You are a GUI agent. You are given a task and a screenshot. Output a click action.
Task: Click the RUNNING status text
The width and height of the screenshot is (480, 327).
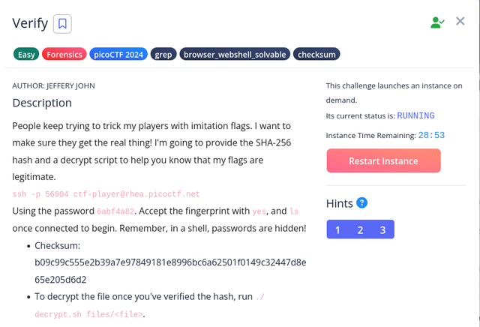[x=415, y=115]
